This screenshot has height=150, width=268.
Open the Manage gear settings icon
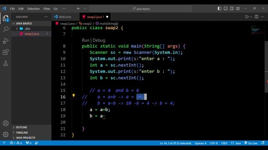pos(5,135)
